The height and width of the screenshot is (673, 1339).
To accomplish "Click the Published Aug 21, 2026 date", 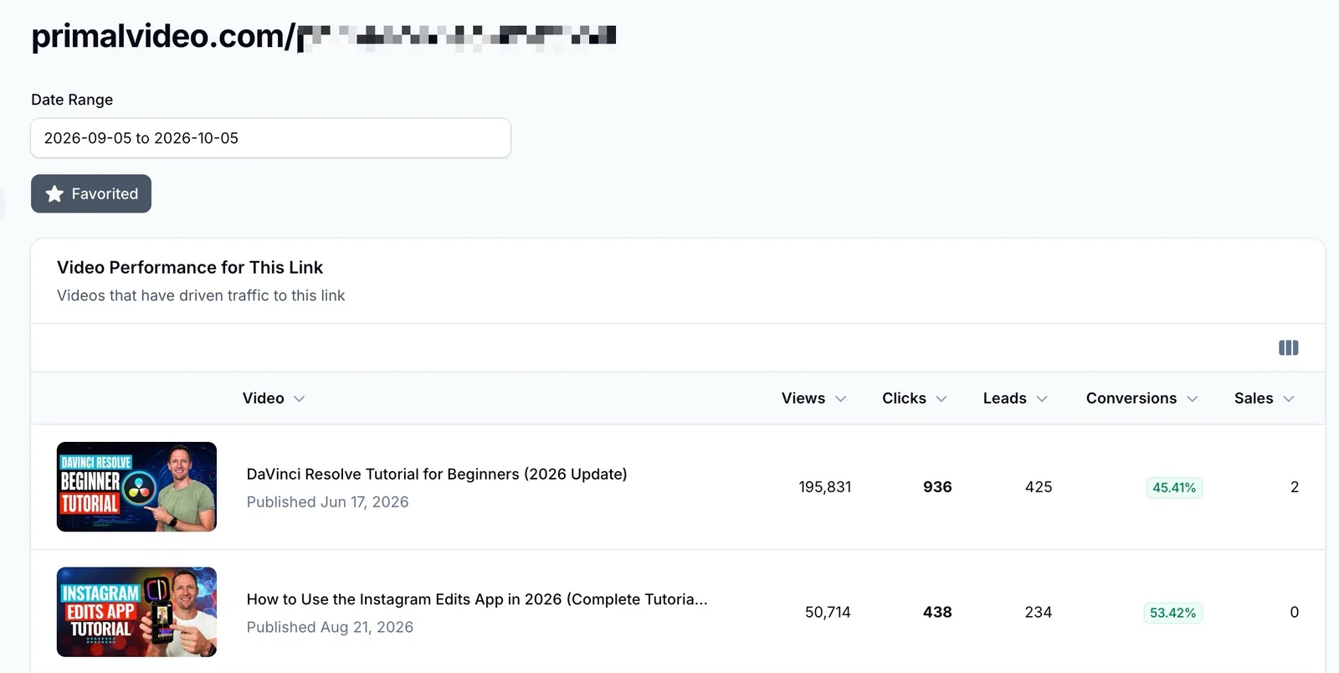I will tap(330, 628).
